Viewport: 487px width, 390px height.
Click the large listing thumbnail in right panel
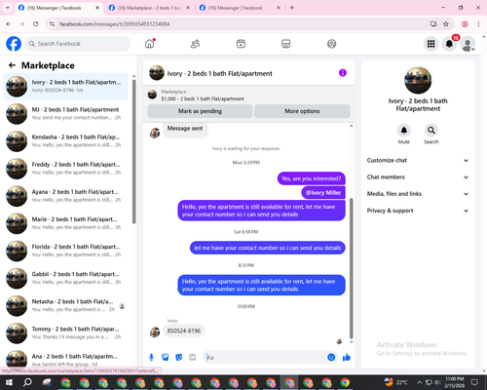click(x=418, y=80)
